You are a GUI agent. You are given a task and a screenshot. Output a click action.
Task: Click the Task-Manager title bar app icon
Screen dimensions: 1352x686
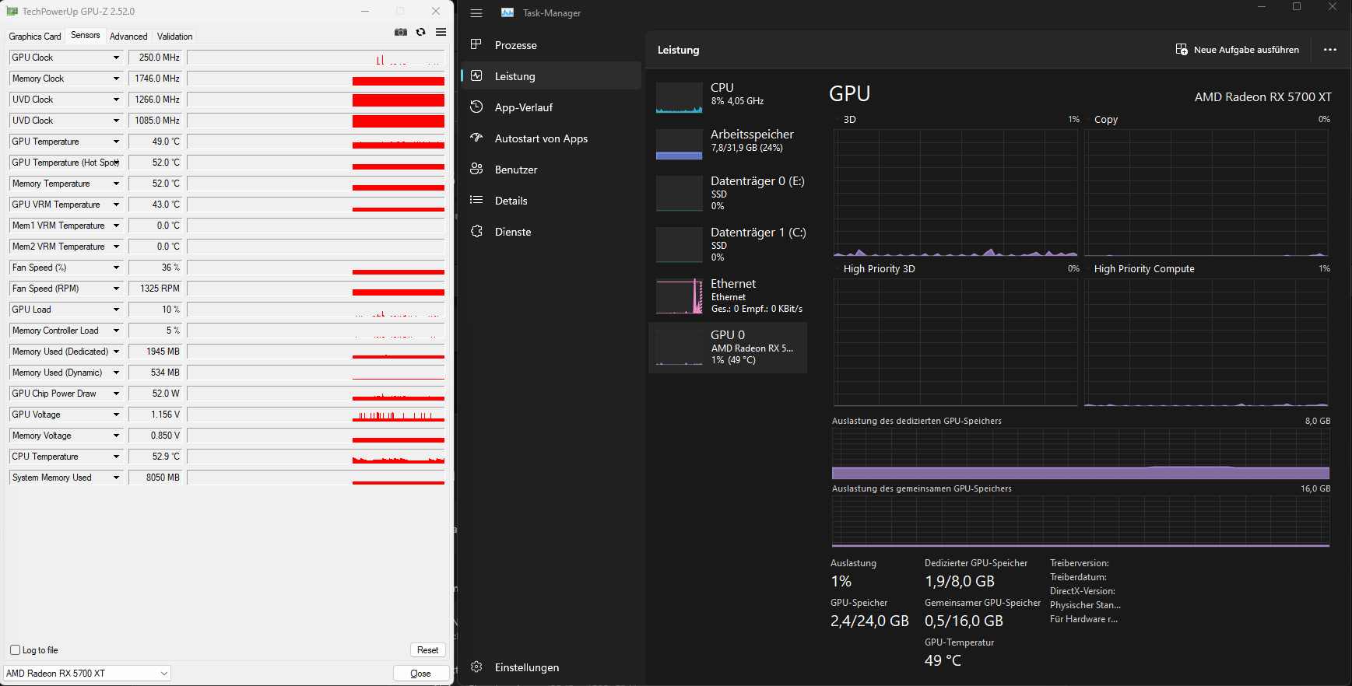coord(507,13)
